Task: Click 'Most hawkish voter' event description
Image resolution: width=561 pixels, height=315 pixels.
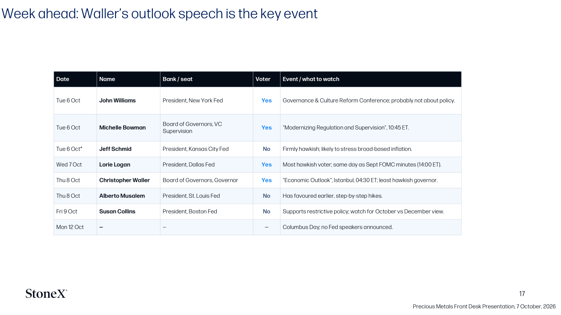Action: pos(362,164)
